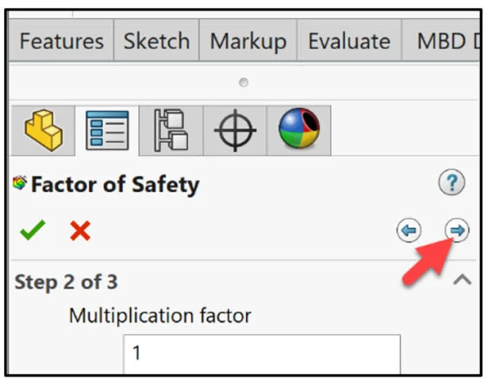Click the Help question mark icon

(x=451, y=184)
